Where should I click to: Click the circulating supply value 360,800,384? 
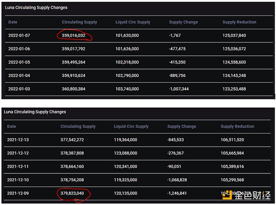(x=76, y=88)
